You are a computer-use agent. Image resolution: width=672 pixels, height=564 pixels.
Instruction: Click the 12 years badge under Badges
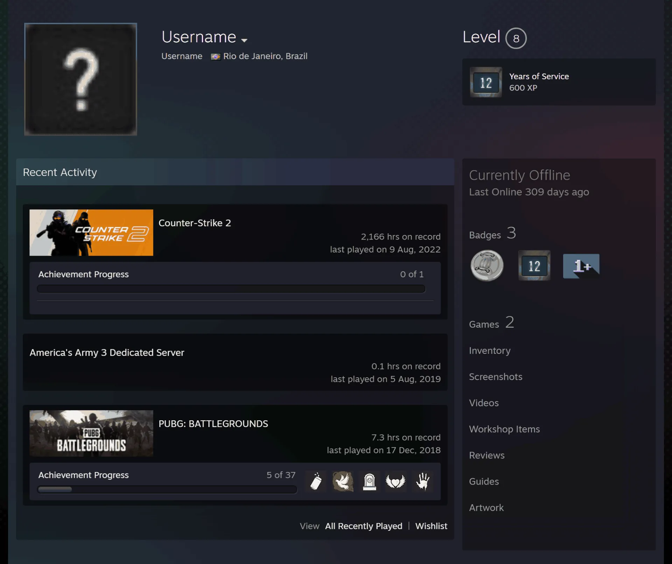pos(534,266)
